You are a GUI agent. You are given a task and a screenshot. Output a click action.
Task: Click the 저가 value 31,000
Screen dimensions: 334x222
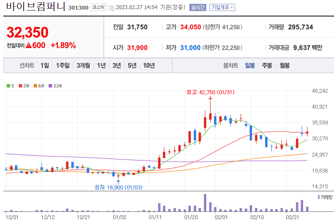[190, 48]
